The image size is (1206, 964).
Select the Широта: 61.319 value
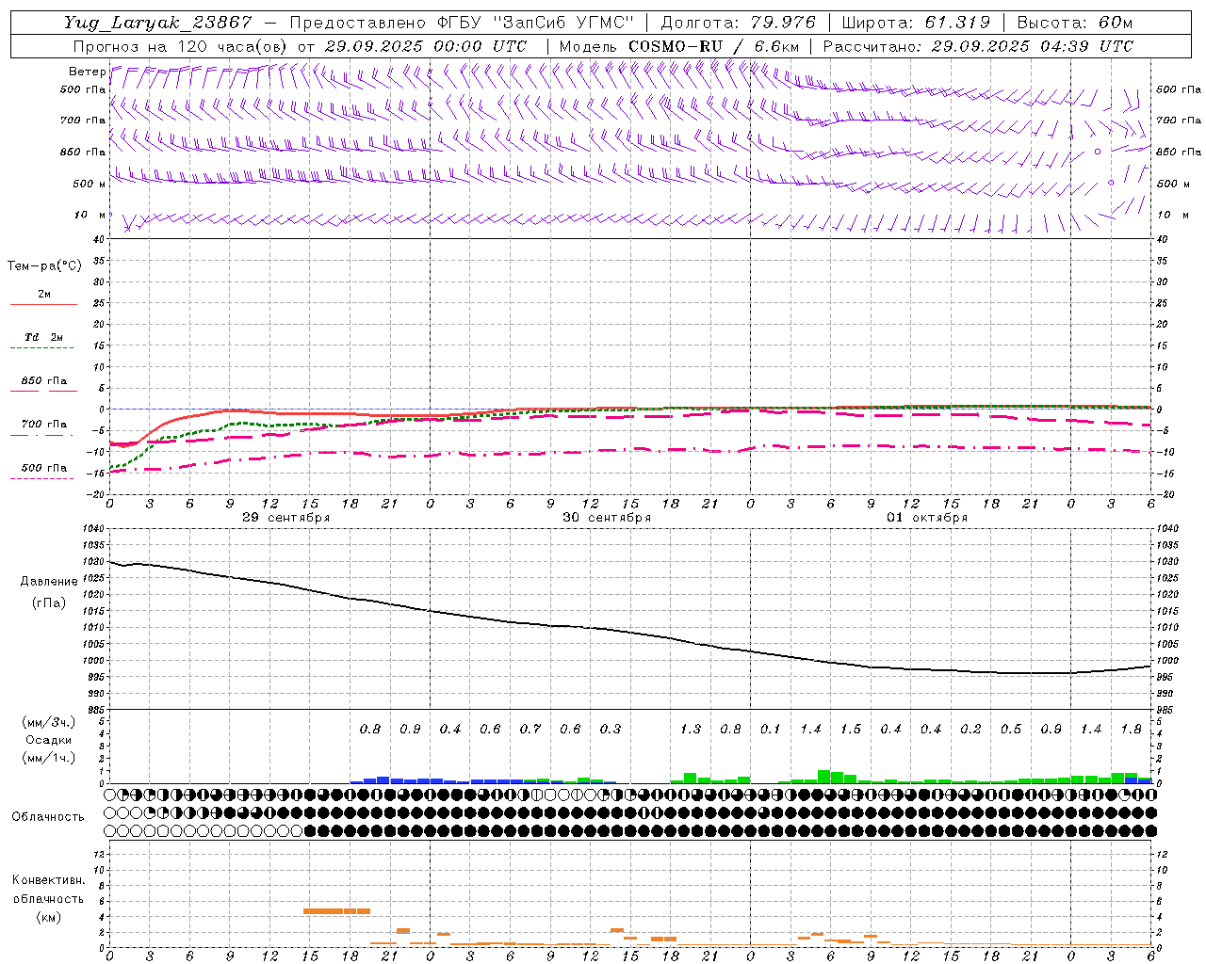point(916,23)
